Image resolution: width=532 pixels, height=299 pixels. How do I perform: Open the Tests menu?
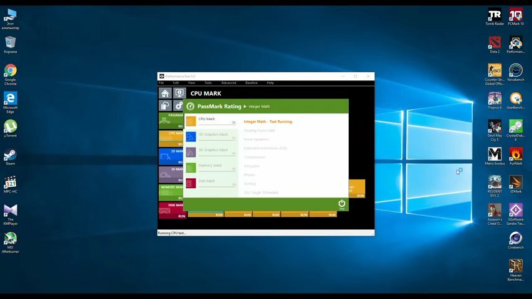(208, 83)
